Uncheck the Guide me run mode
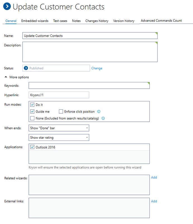The image size is (193, 224). tap(32, 111)
